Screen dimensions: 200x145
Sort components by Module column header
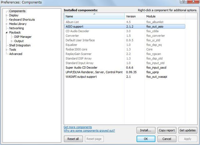[165, 16]
